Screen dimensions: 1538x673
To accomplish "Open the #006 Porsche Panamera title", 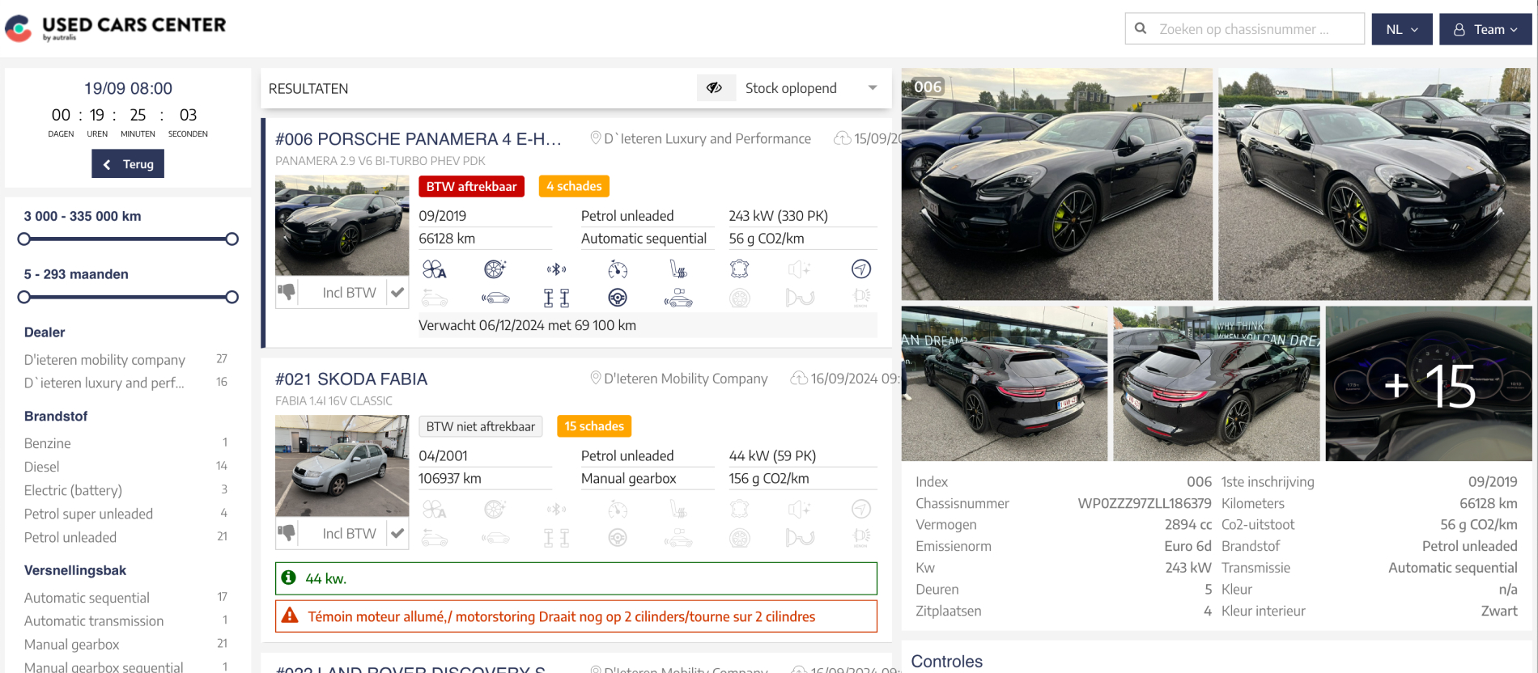I will pyautogui.click(x=418, y=139).
